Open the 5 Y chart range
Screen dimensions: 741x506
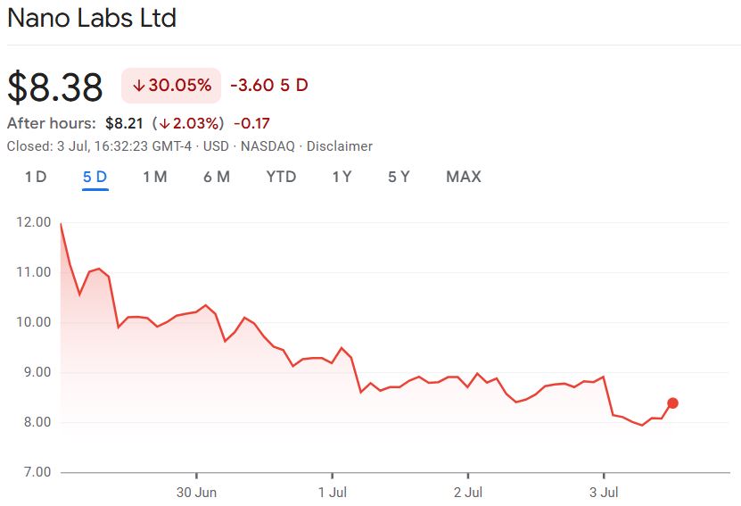399,177
